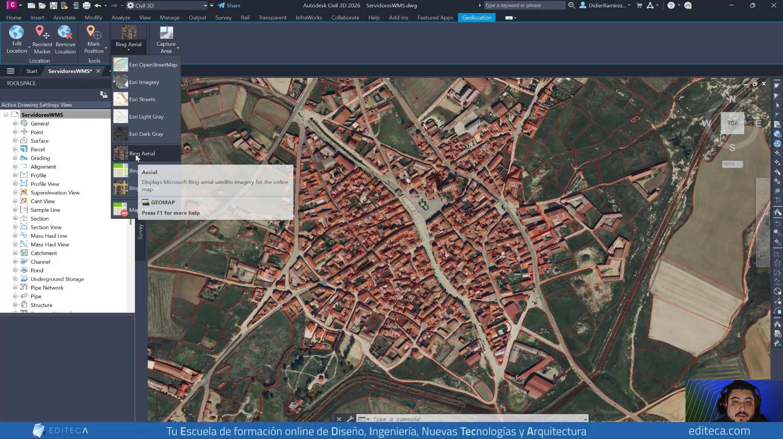Expand the Surface settings node
783x439 pixels.
click(15, 141)
